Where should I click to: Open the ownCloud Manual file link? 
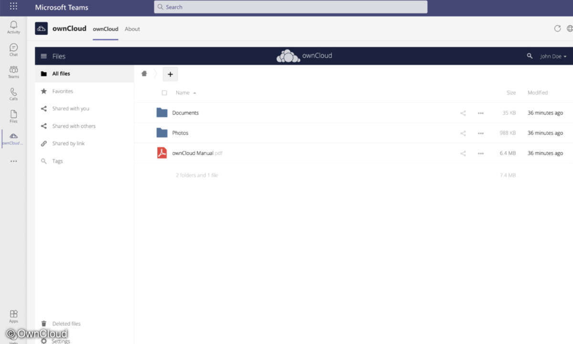[x=197, y=153]
